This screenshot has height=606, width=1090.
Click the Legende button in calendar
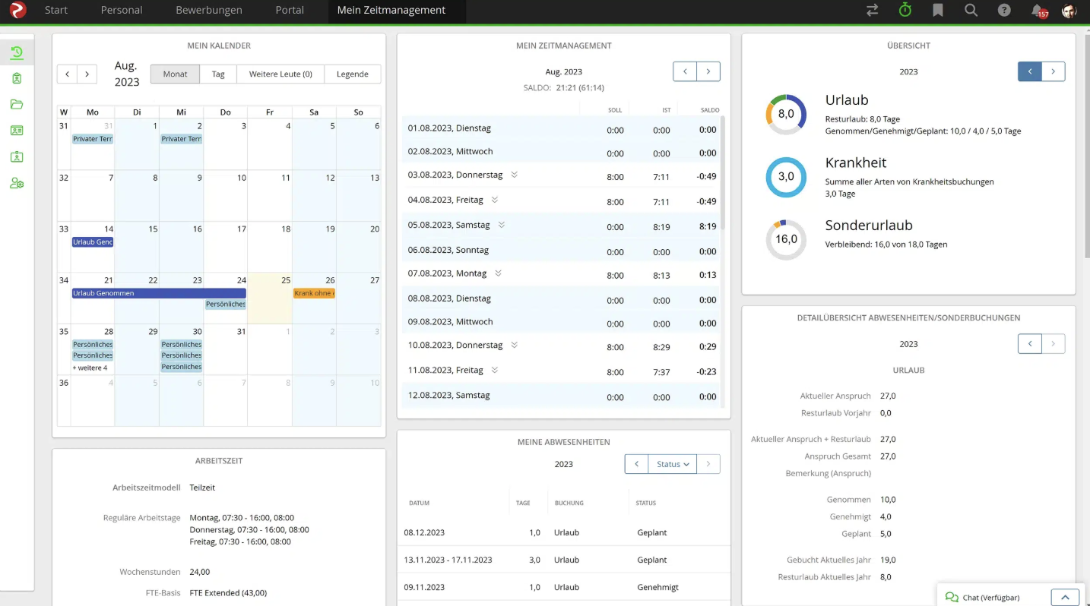coord(352,74)
